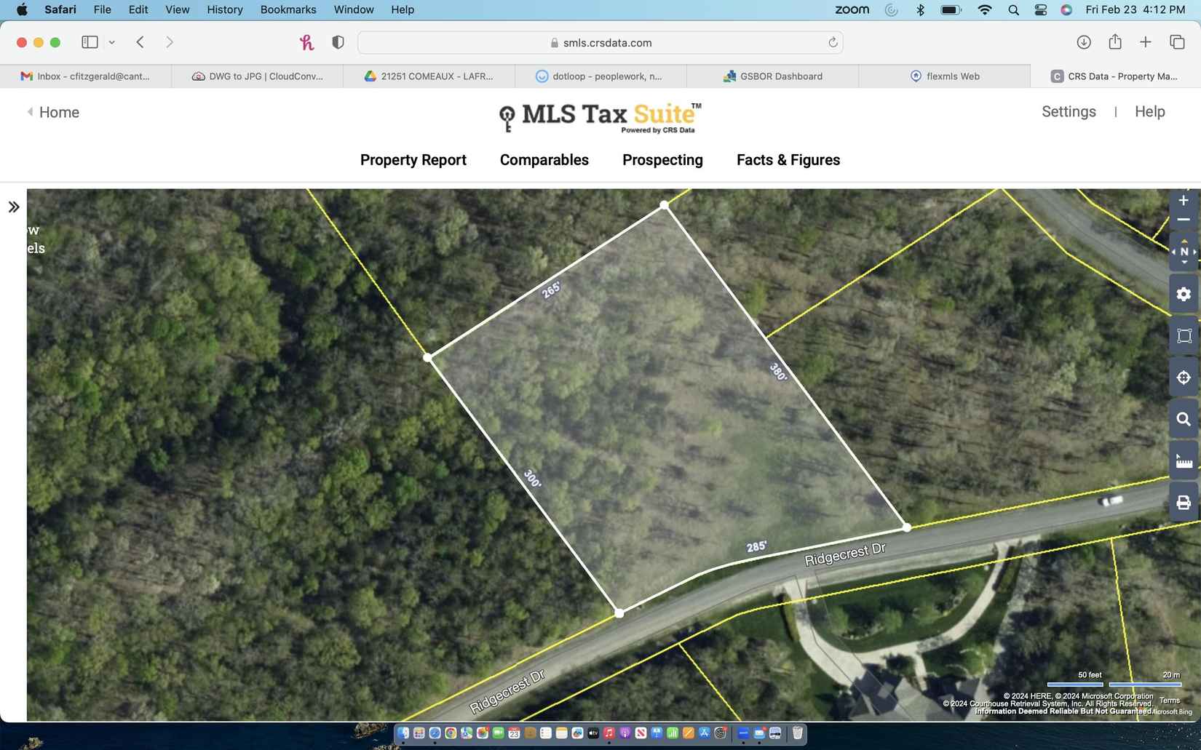Select the draw boundary box tool
The width and height of the screenshot is (1201, 750).
point(1184,336)
